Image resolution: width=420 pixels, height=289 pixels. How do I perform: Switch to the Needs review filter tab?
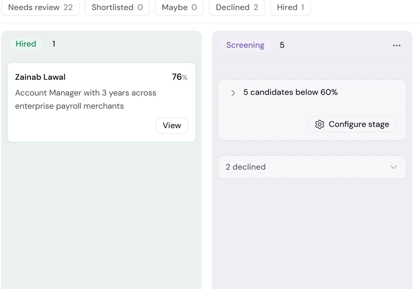pos(40,8)
